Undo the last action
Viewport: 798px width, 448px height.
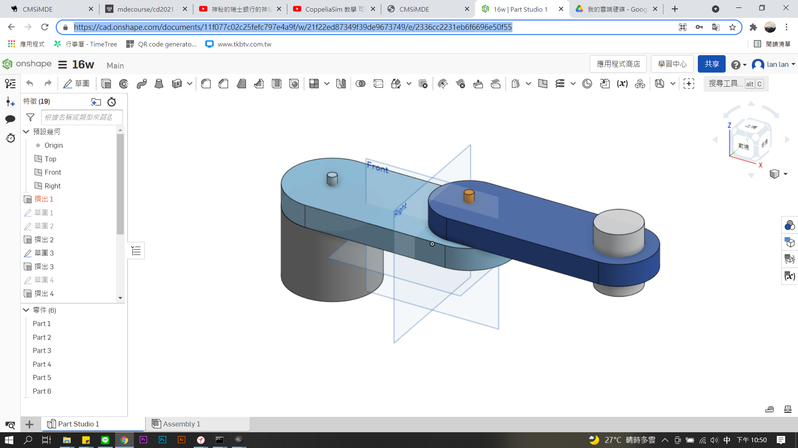pyautogui.click(x=30, y=84)
